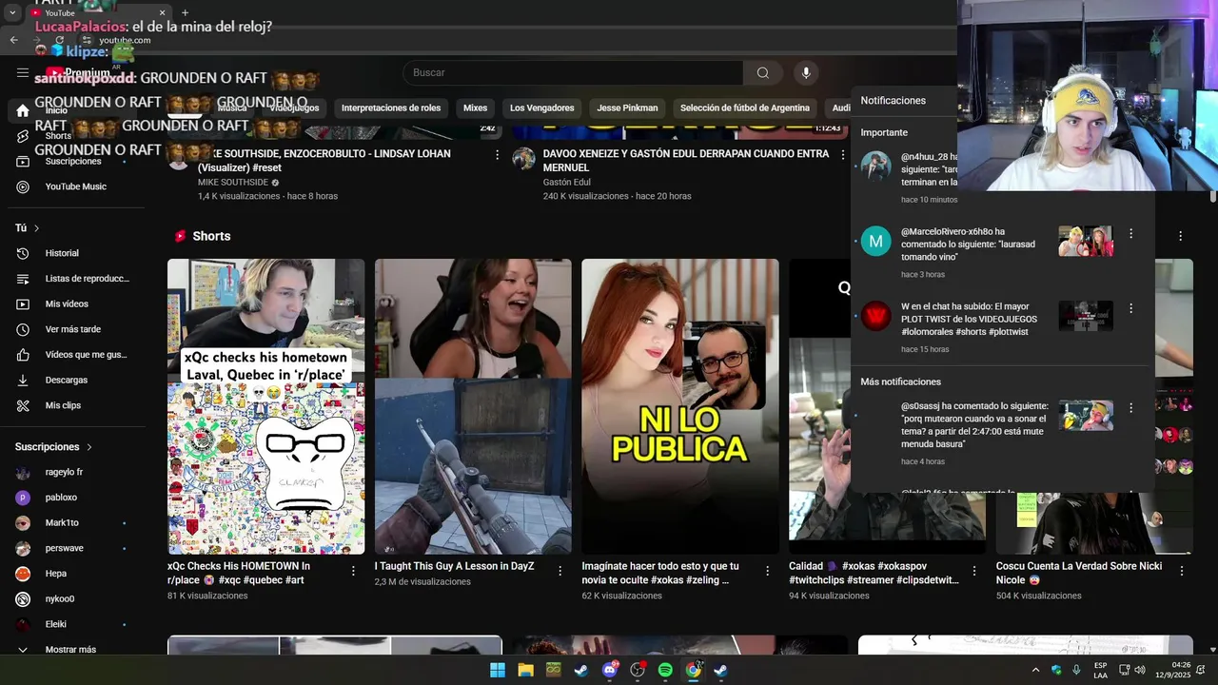Open the Windows Start menu

(497, 670)
